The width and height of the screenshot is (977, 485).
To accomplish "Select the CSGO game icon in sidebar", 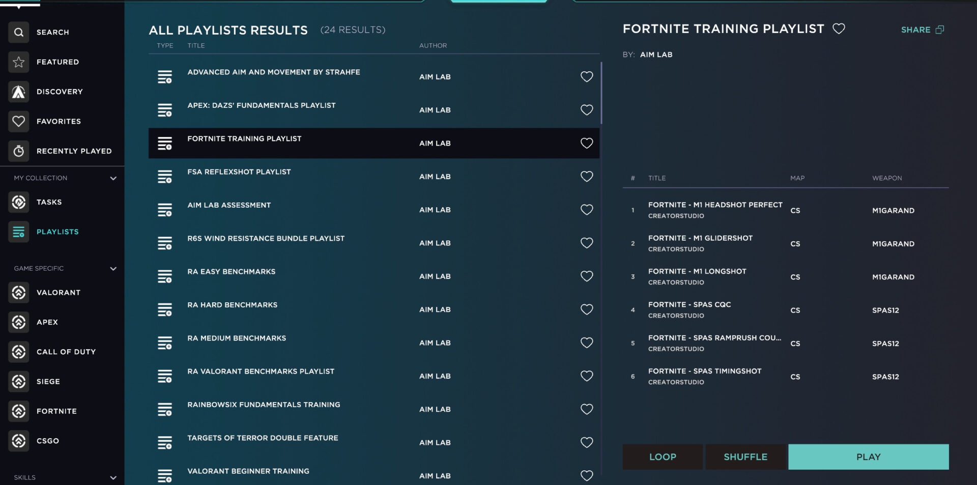I will click(18, 441).
